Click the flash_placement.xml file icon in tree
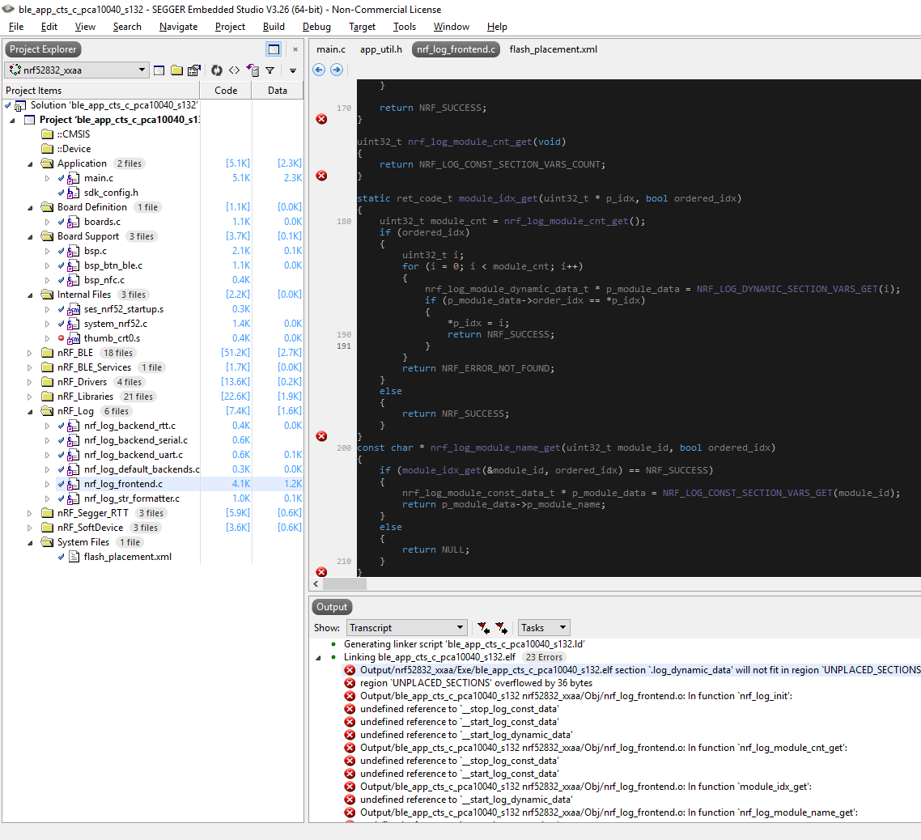The image size is (921, 840). (x=74, y=557)
